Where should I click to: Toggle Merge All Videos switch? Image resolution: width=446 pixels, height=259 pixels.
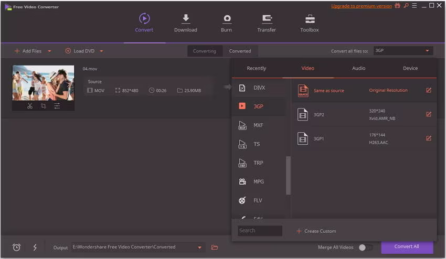pyautogui.click(x=365, y=247)
